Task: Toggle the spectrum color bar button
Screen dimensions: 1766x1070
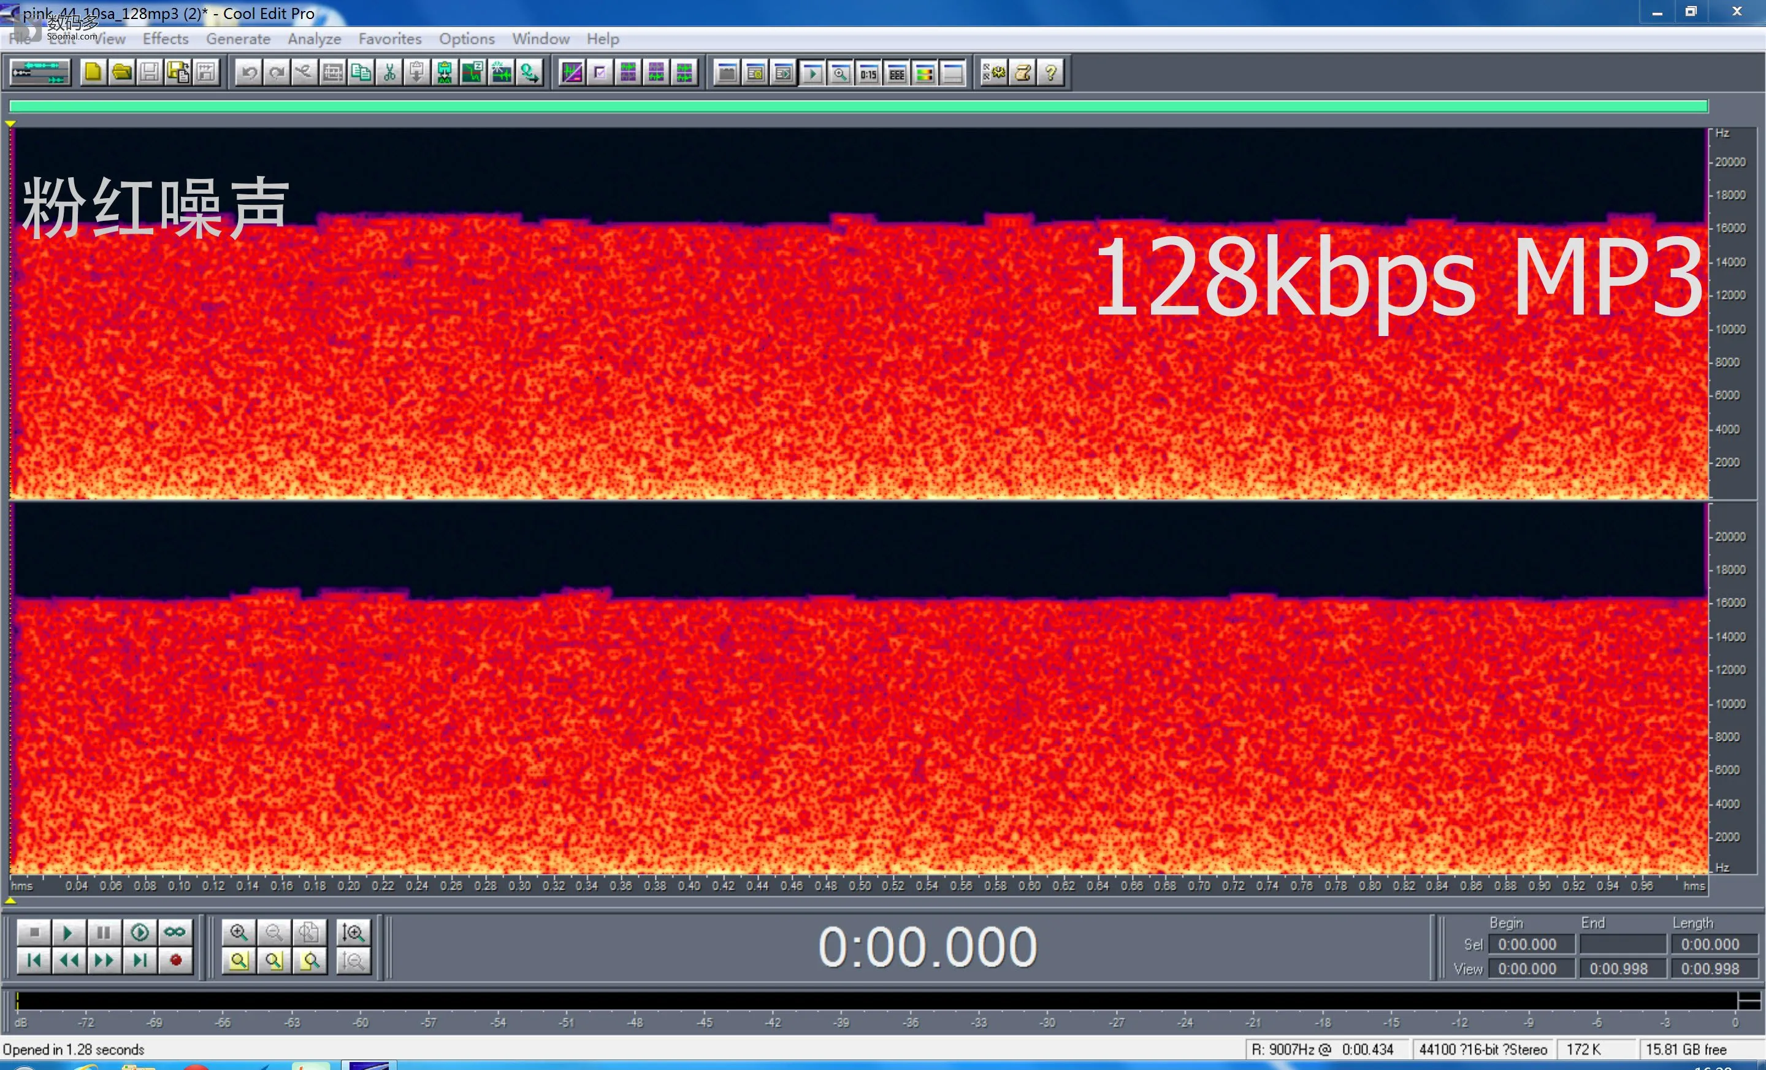Action: click(925, 72)
